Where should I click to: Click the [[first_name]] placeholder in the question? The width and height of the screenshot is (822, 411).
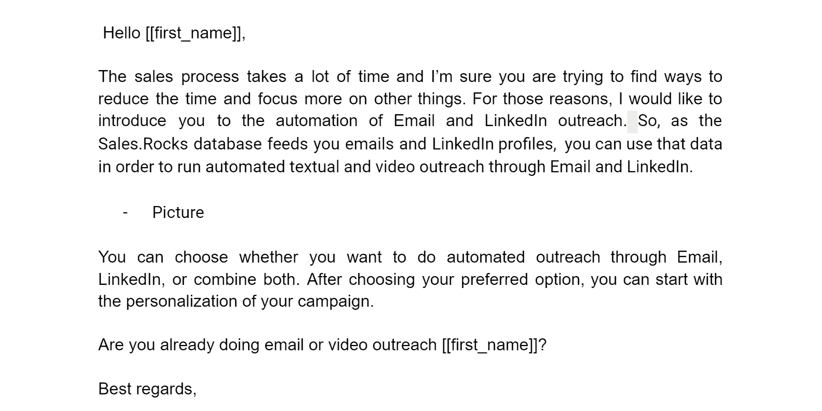(490, 345)
